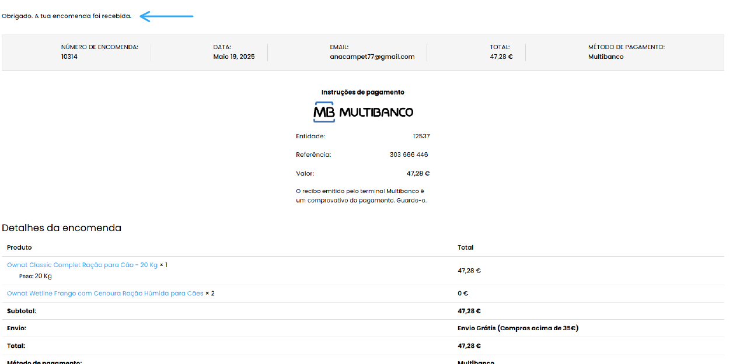Click the 'DATA:' label in summary bar
The image size is (754, 364).
click(222, 47)
